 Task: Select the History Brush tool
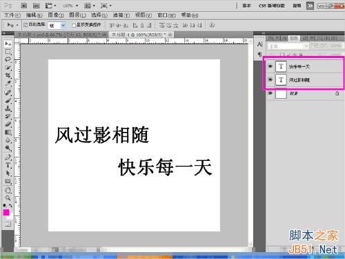(x=8, y=116)
